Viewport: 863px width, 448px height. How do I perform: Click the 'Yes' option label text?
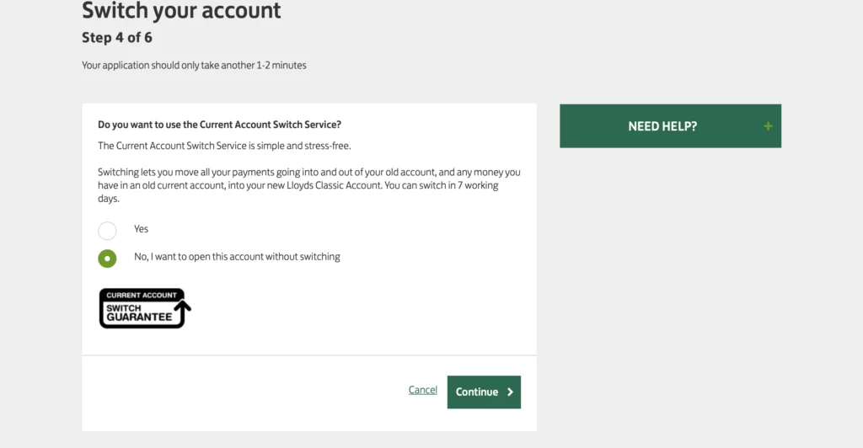(141, 229)
